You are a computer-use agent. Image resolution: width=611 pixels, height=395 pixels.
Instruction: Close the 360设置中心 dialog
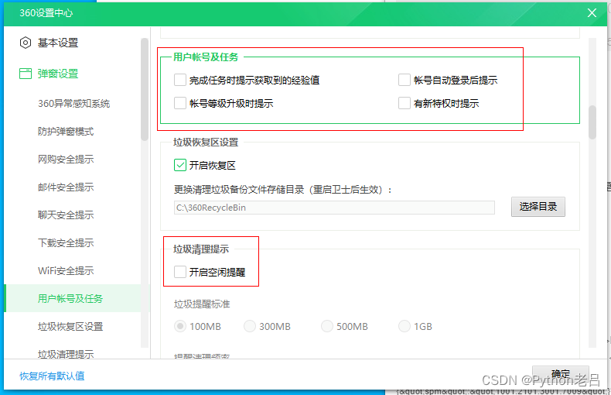click(x=592, y=13)
